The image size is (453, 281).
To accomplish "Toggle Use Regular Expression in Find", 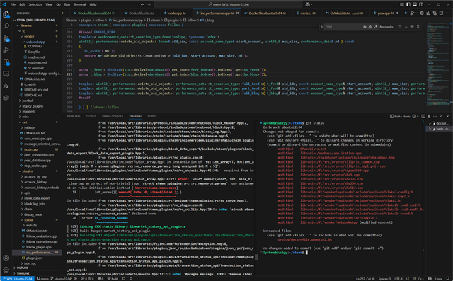I will 375,27.
